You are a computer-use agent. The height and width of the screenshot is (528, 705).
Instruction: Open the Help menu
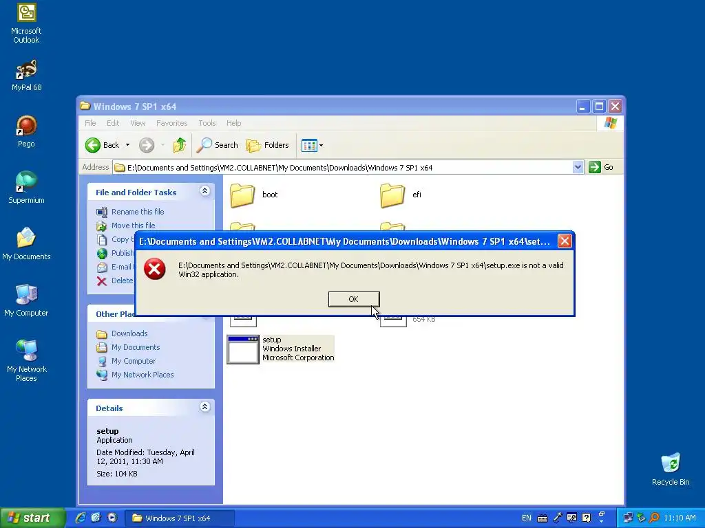pyautogui.click(x=233, y=123)
